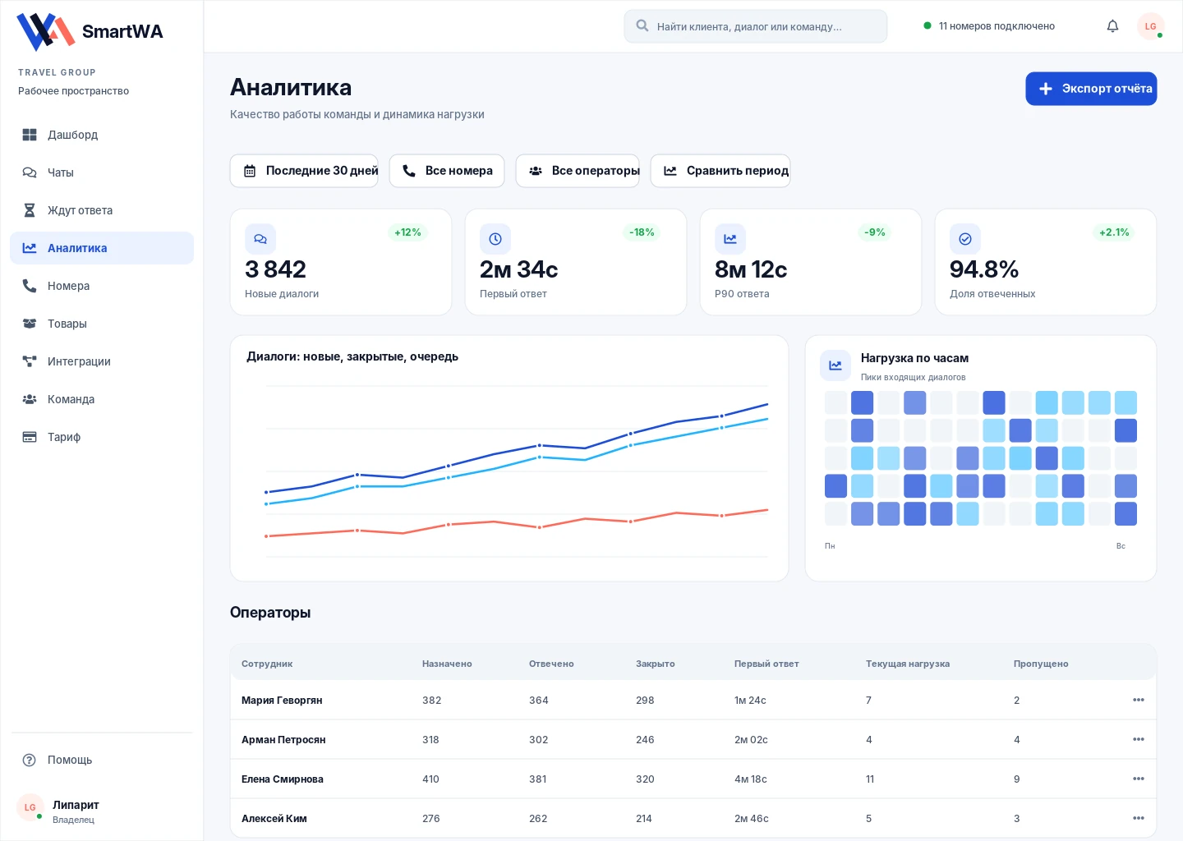The height and width of the screenshot is (841, 1183).
Task: Open the Все номера filter
Action: pyautogui.click(x=447, y=171)
